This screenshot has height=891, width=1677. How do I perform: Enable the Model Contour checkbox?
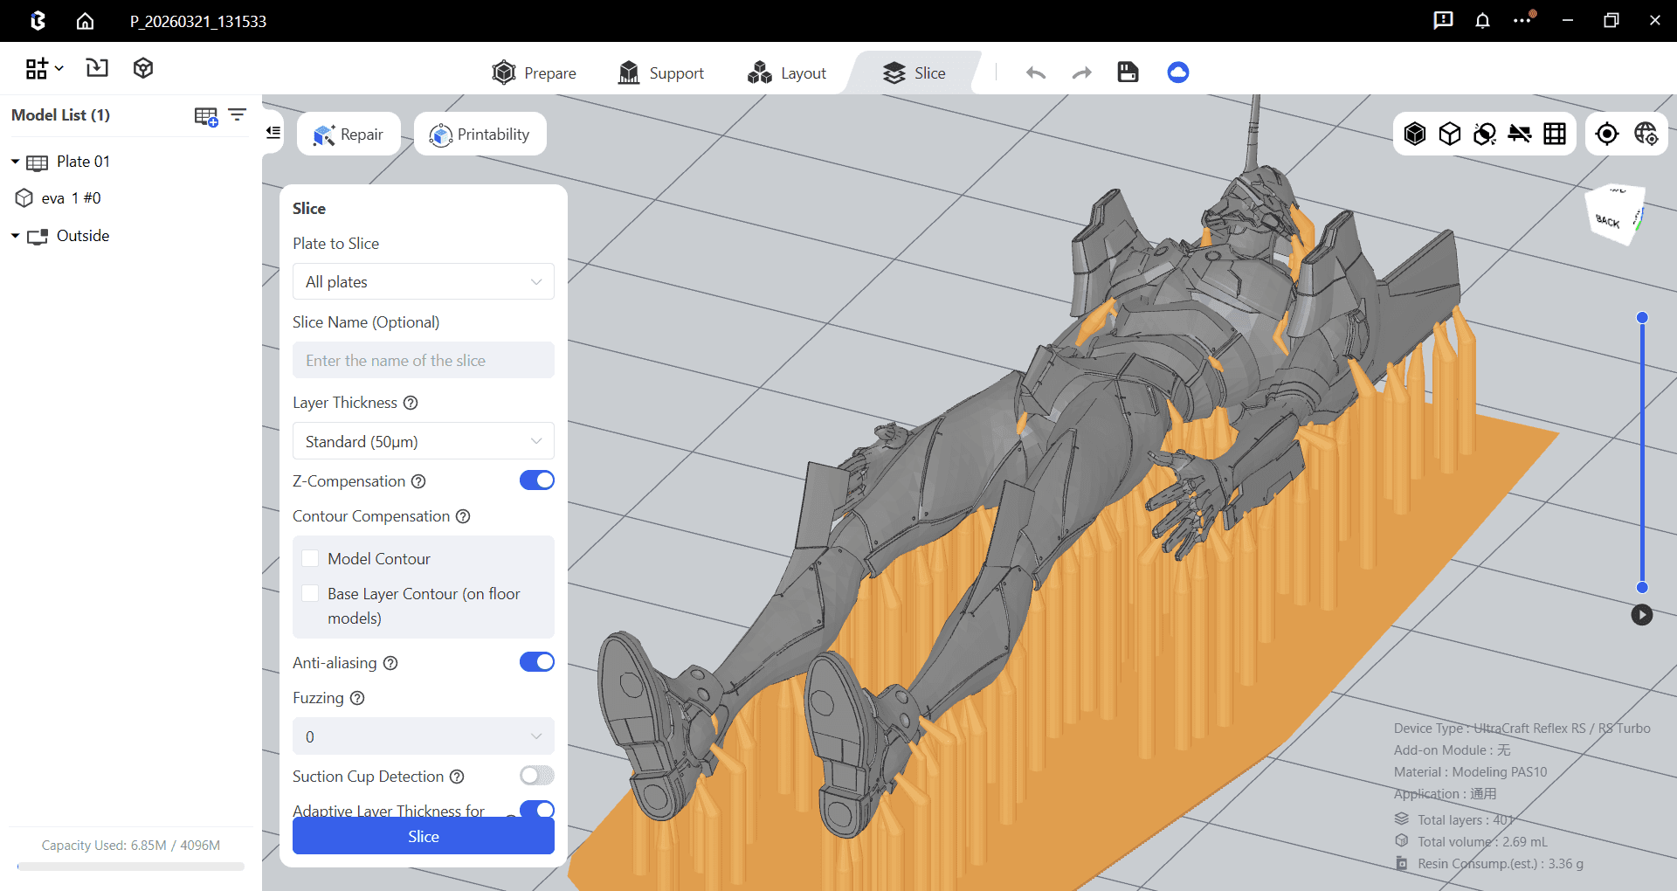[310, 558]
